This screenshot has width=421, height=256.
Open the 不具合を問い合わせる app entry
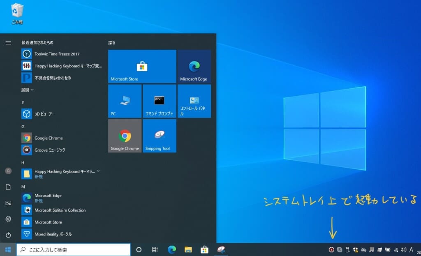[x=62, y=78]
